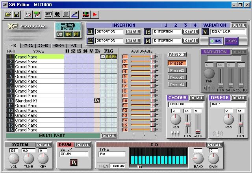Switch to the 17-32 parts tab
Viewport: 252px width, 173px height.
coord(28,46)
